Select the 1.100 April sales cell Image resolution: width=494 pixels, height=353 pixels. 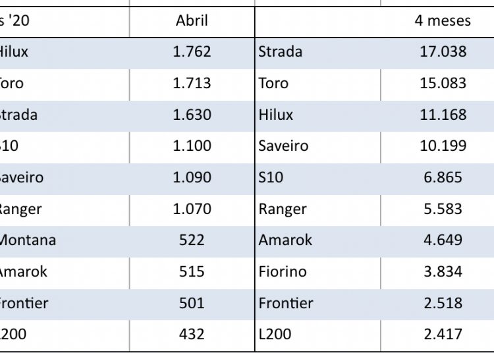[192, 146]
